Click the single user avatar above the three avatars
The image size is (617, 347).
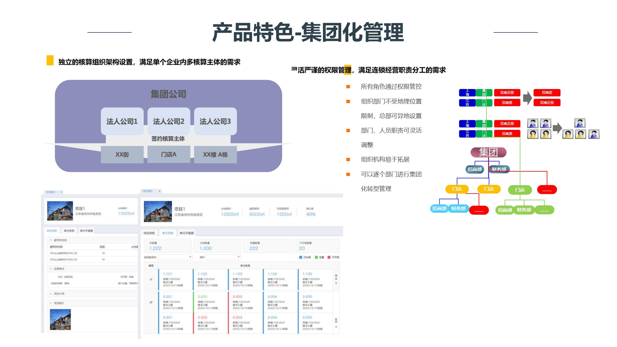pos(580,123)
